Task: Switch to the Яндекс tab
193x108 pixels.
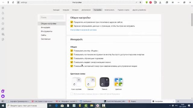Action: [139, 101]
